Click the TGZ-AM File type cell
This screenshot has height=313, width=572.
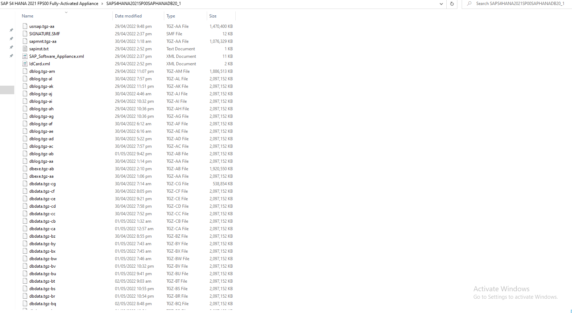coord(178,71)
